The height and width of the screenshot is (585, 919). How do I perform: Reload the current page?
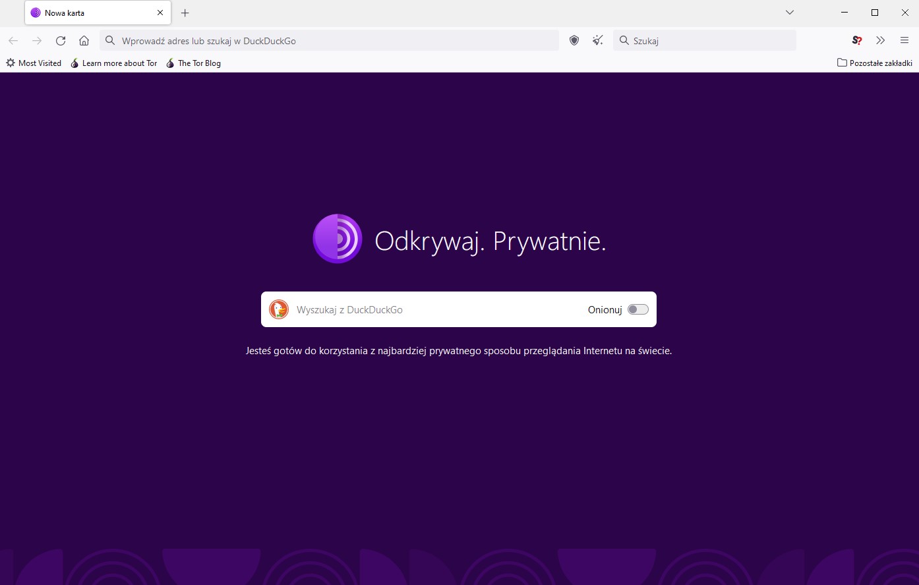pyautogui.click(x=61, y=41)
